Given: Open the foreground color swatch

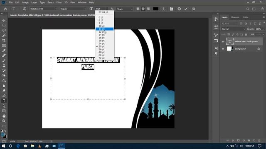Looking at the screenshot, I should coord(2,135).
